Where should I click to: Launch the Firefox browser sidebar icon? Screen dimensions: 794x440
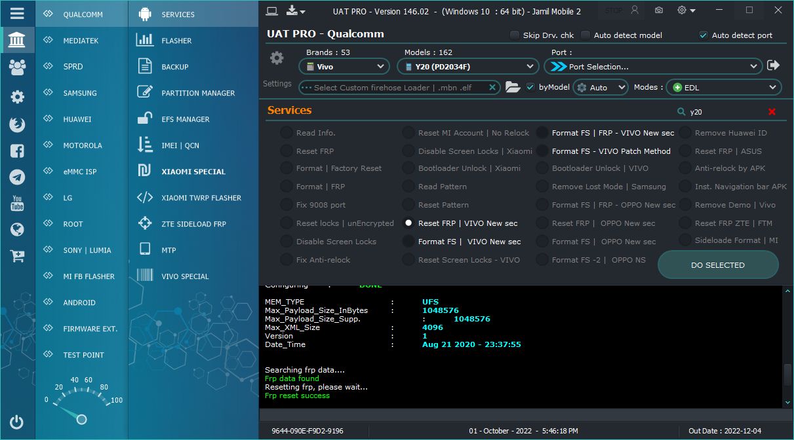coord(18,124)
